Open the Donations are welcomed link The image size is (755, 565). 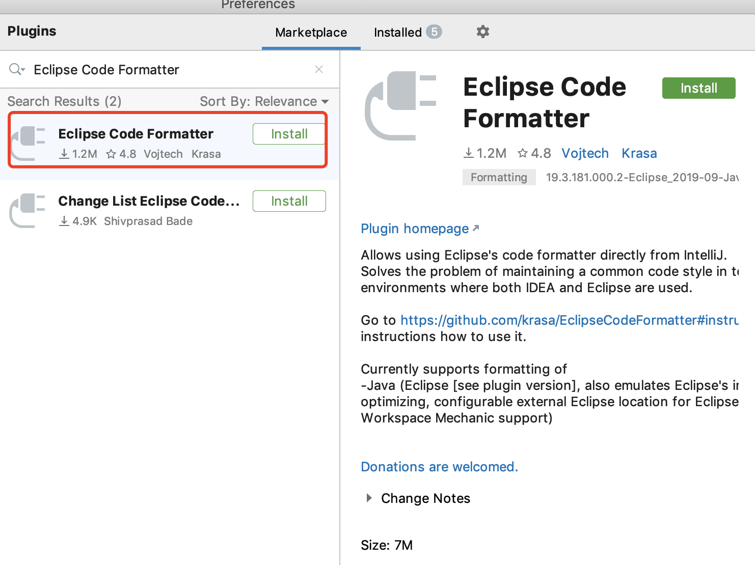pyautogui.click(x=439, y=467)
